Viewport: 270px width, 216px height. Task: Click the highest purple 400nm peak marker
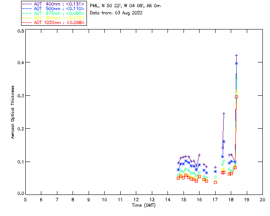point(236,55)
